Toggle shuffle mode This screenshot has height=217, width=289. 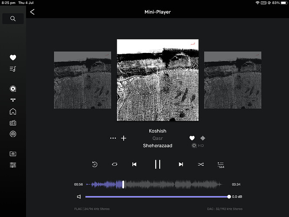click(201, 164)
